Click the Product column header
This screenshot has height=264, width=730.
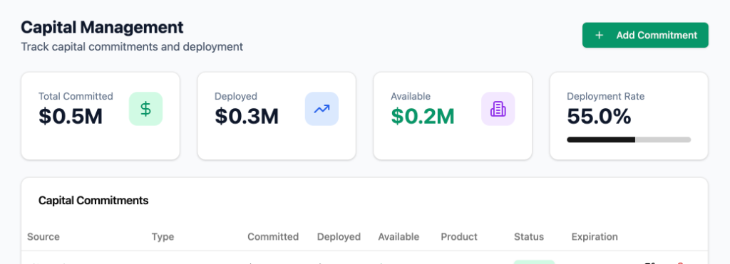tap(459, 236)
